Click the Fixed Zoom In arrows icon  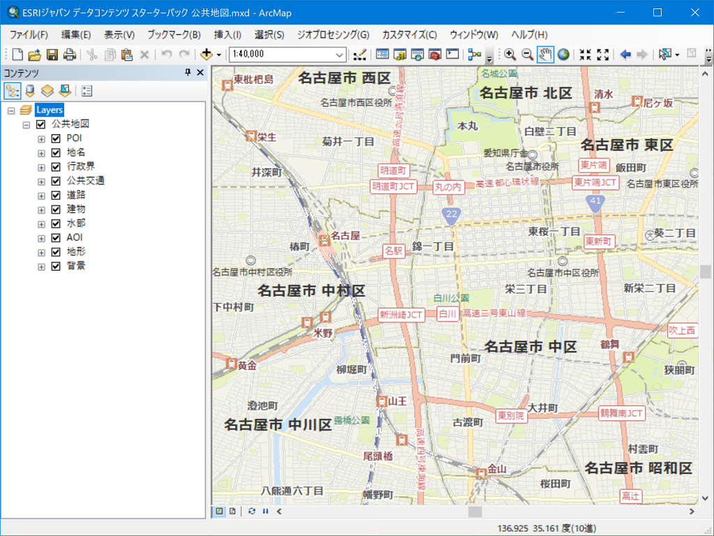(586, 54)
